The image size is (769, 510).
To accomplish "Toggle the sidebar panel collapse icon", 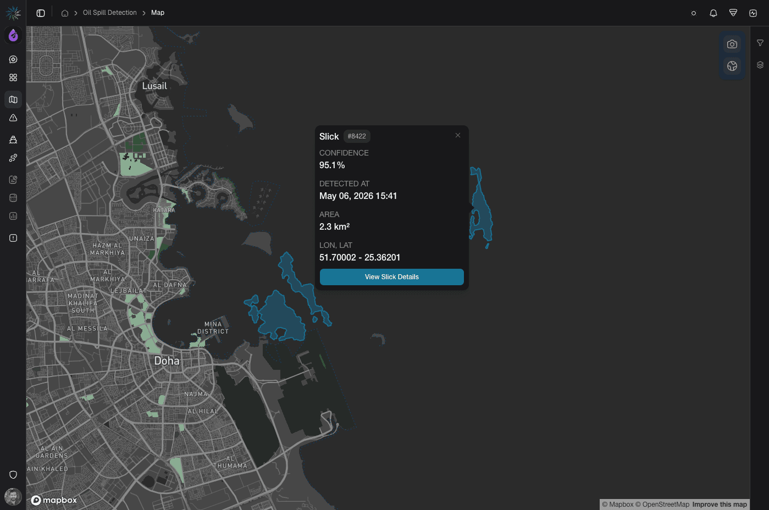I will click(41, 13).
